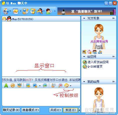Open the music CD icon

(x=33, y=11)
